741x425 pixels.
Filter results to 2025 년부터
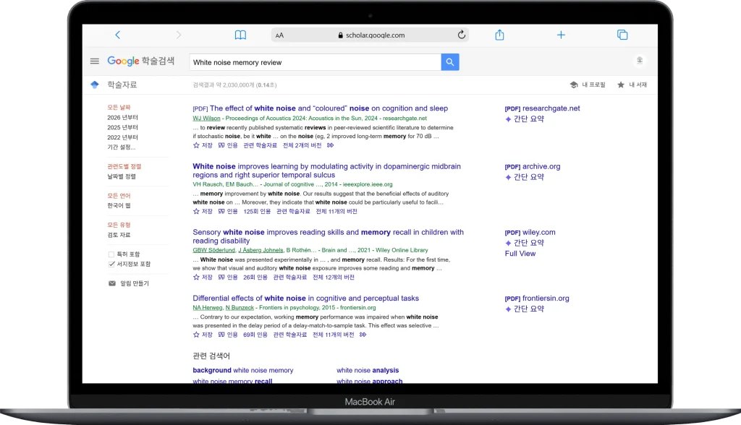click(122, 127)
